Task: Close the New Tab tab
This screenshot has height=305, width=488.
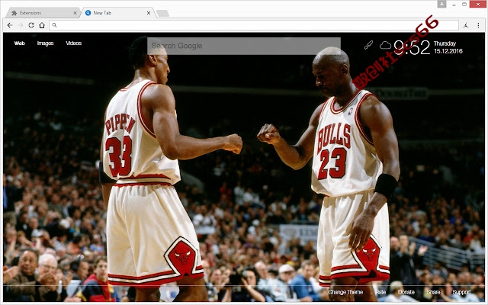Action: (x=149, y=13)
